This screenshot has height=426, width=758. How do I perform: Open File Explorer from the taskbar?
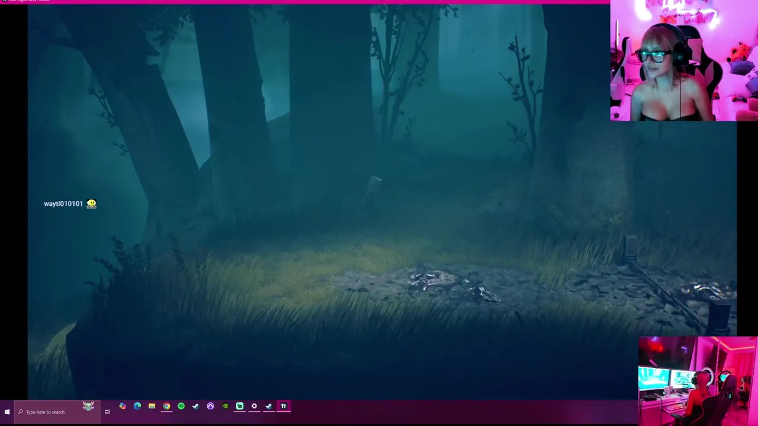click(152, 406)
